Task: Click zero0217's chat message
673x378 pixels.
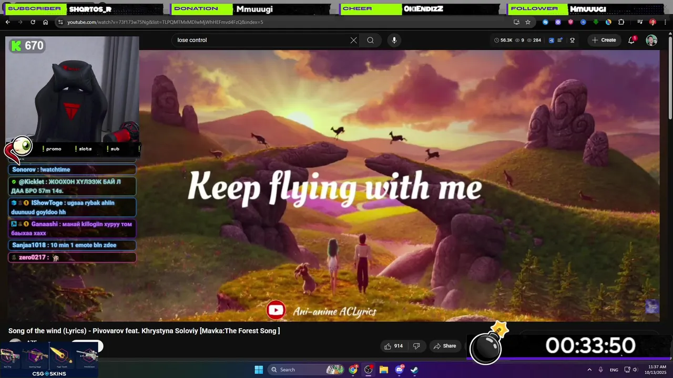Action: point(73,257)
